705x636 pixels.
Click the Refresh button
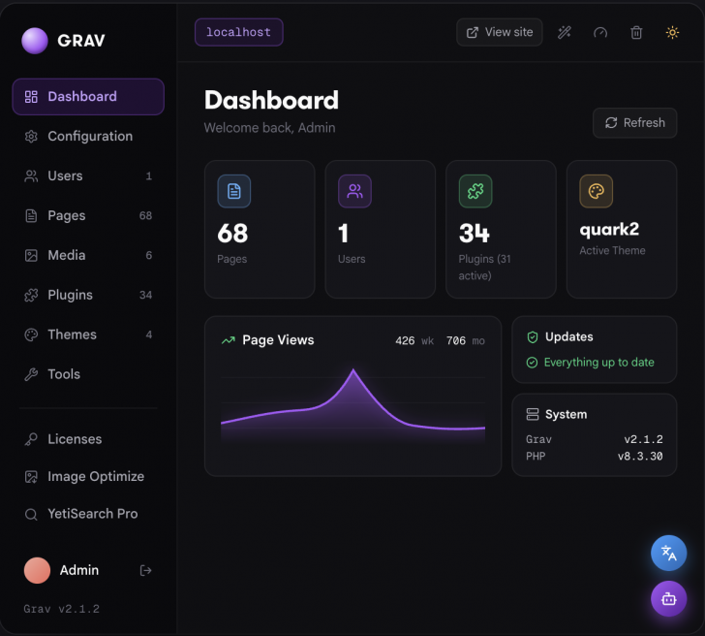[x=635, y=123]
